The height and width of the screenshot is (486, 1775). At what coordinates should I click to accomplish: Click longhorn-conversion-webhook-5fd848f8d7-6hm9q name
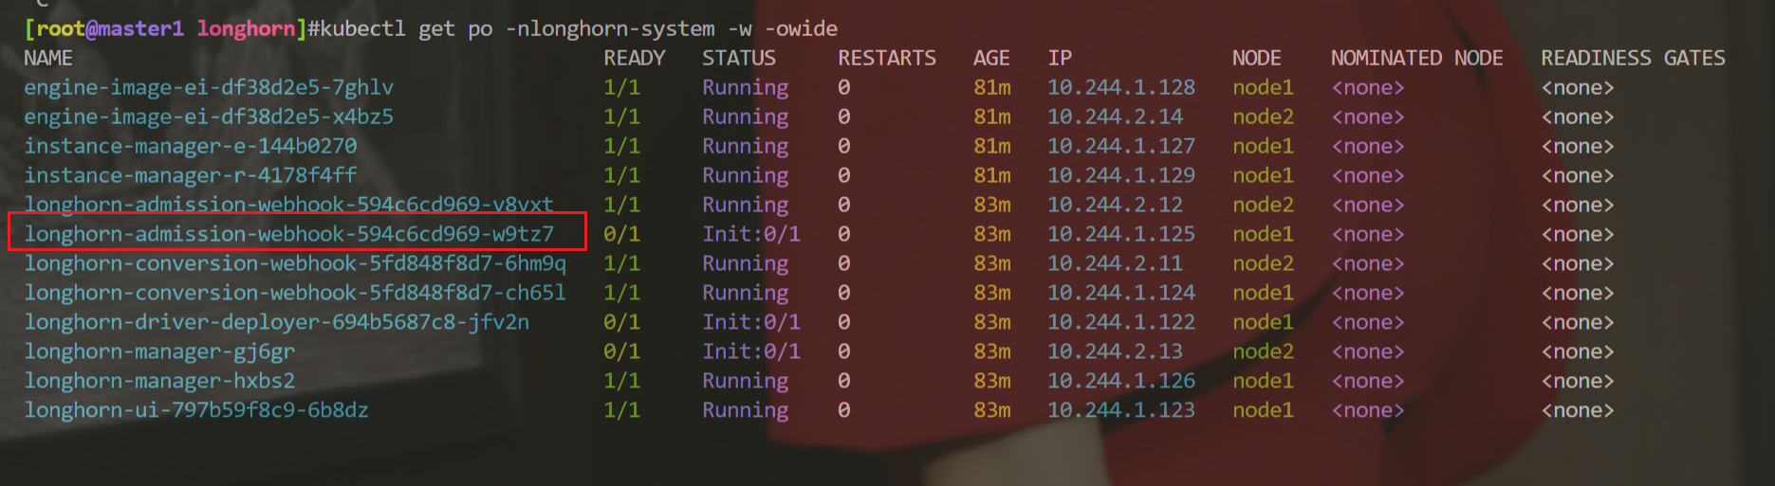[295, 264]
